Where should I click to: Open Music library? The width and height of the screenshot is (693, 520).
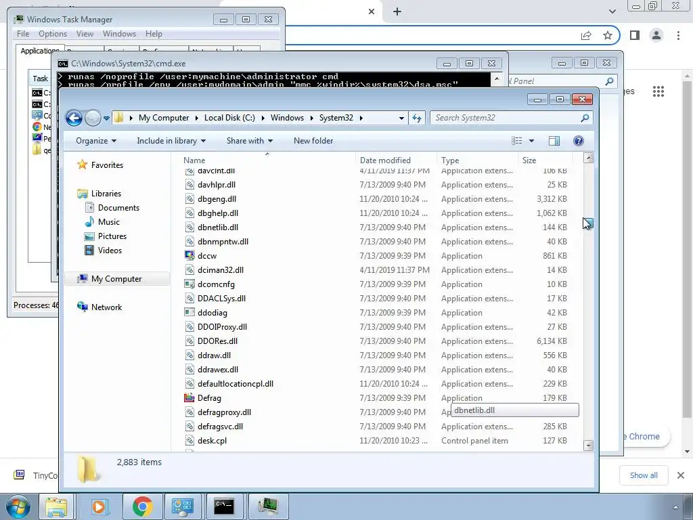tap(109, 221)
